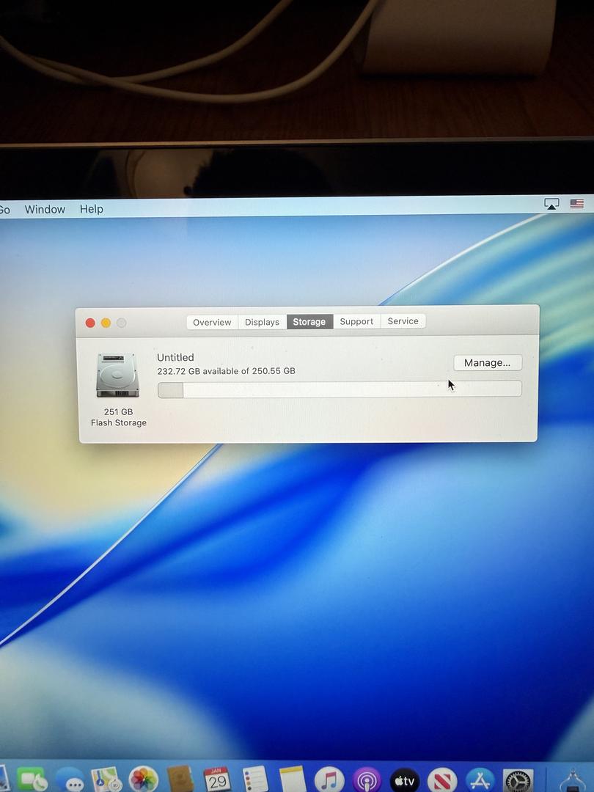Select the Support tab
The image size is (594, 792).
(x=356, y=321)
